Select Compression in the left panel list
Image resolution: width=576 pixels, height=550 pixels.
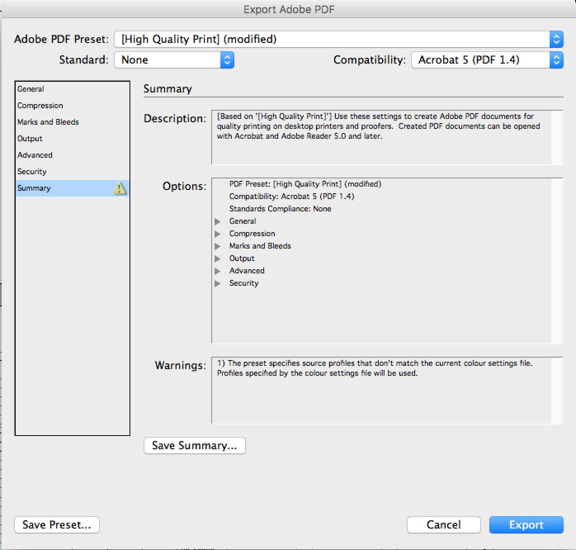[72, 106]
